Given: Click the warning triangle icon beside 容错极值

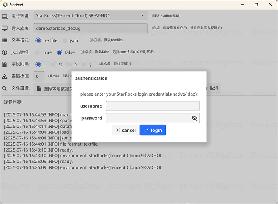Looking at the screenshot, I should 4,77.
